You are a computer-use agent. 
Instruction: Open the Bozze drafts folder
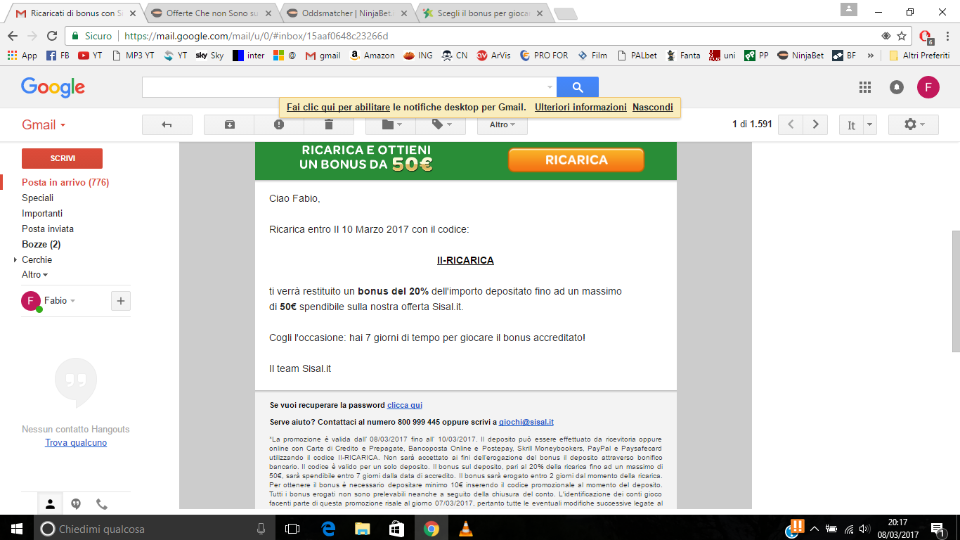(41, 244)
